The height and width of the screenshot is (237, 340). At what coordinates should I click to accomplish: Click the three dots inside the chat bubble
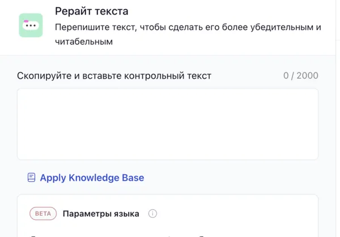pyautogui.click(x=31, y=26)
